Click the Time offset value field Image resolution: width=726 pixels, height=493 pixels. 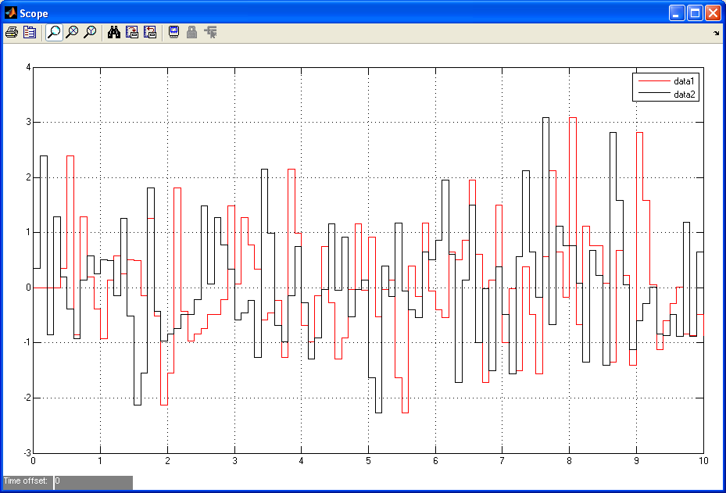click(93, 481)
